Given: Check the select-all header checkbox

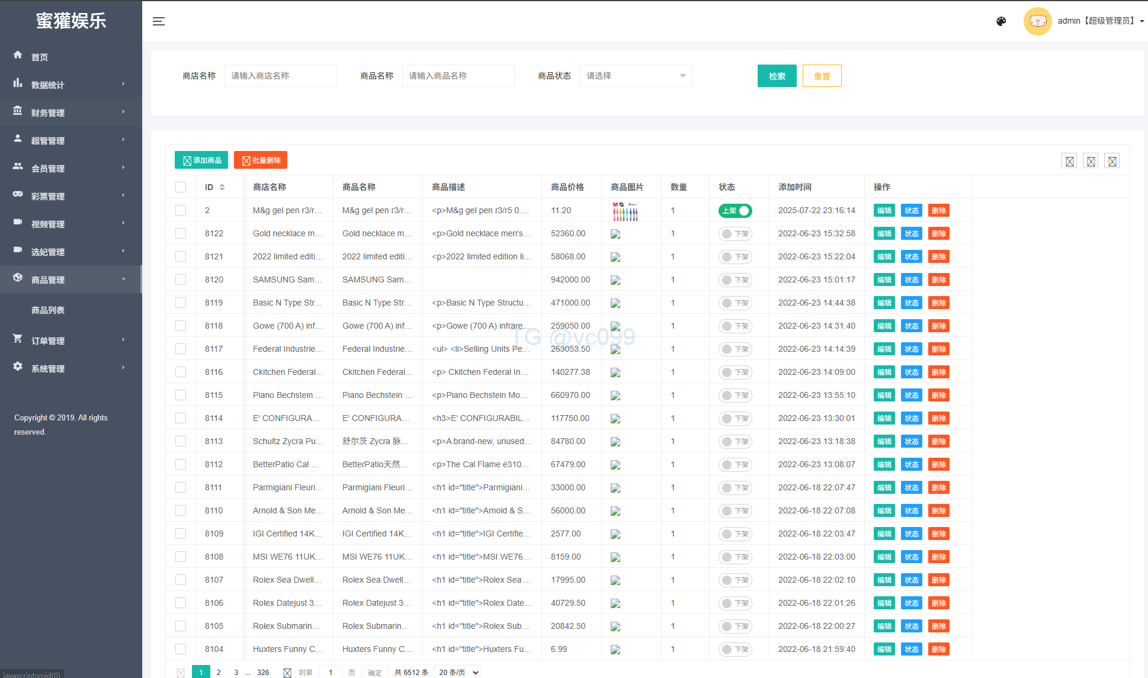Looking at the screenshot, I should coord(181,187).
